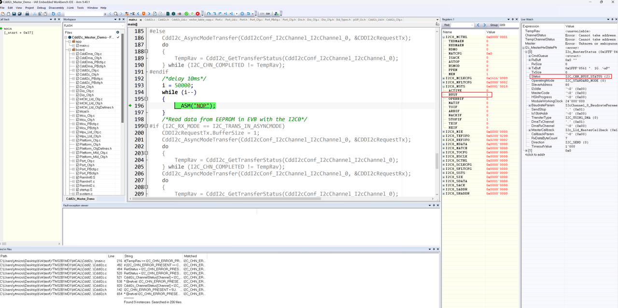Expand the TxBuf entry in Live Watch

530,68
